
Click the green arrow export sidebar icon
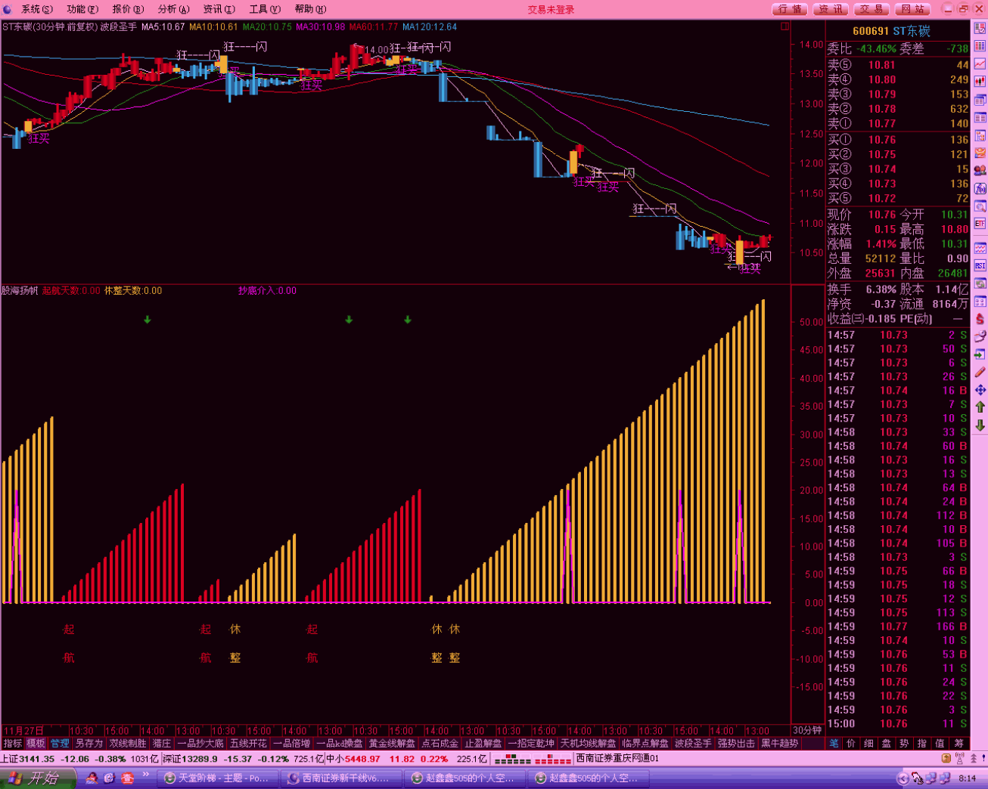[x=980, y=354]
